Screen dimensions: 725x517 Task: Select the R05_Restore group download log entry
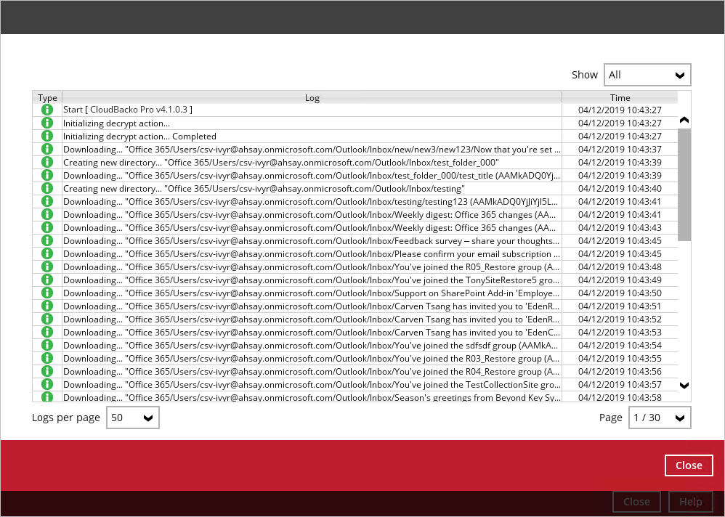312,266
